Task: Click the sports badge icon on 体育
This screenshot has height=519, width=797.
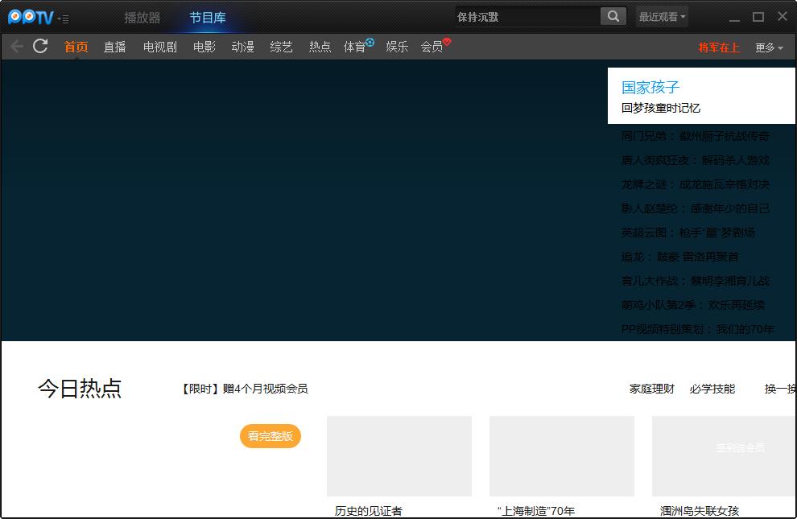Action: (x=370, y=42)
